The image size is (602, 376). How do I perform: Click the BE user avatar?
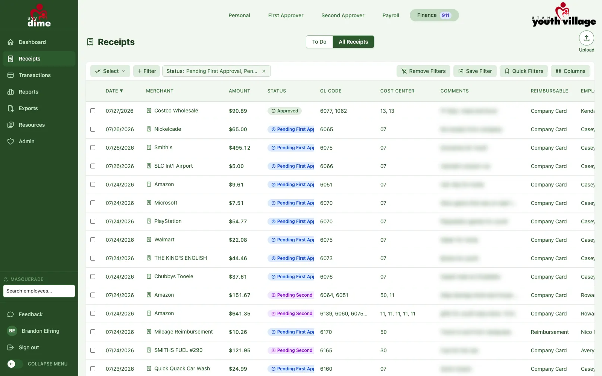pyautogui.click(x=12, y=331)
